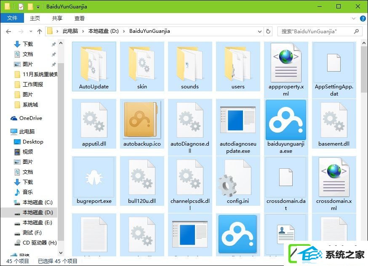Switch to the 共享 ribbon tab
368x266 pixels.
click(x=57, y=18)
